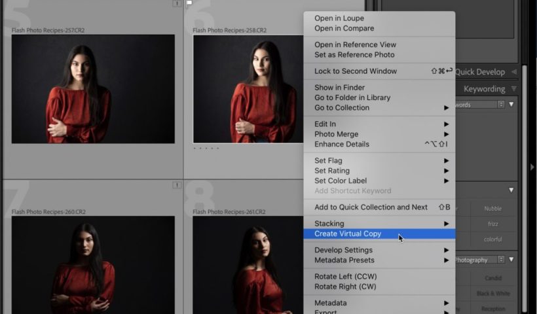This screenshot has height=314, width=537.
Task: Toggle the flag on photo 258 cell
Action: pyautogui.click(x=189, y=3)
